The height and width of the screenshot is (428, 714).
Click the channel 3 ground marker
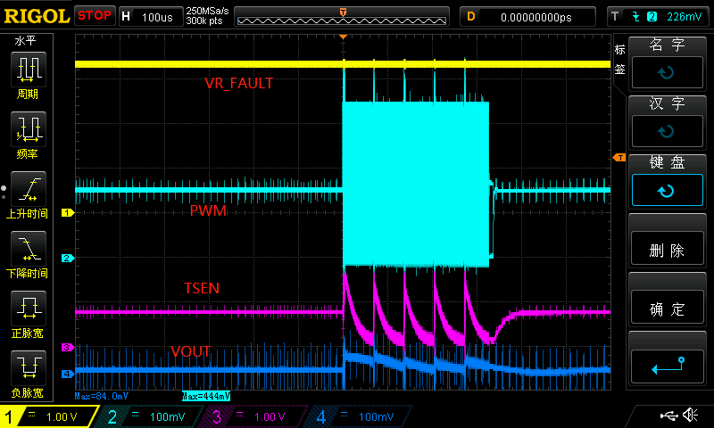(68, 347)
